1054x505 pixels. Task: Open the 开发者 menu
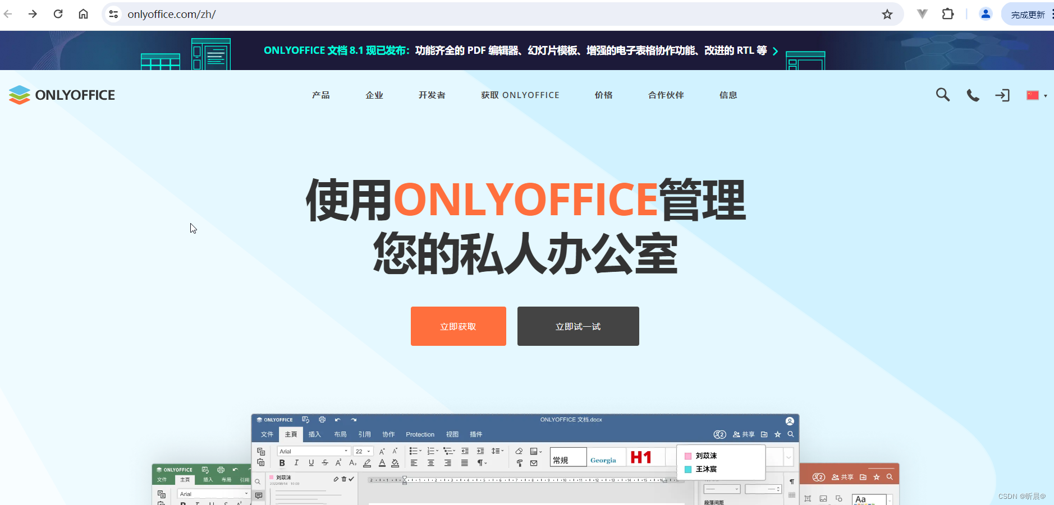click(x=432, y=95)
